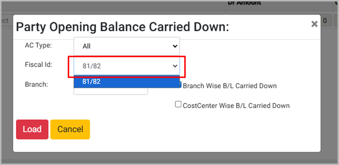Image resolution: width=339 pixels, height=165 pixels.
Task: Click the dialog title Party Opening Balance Carried Down
Action: tap(122, 27)
